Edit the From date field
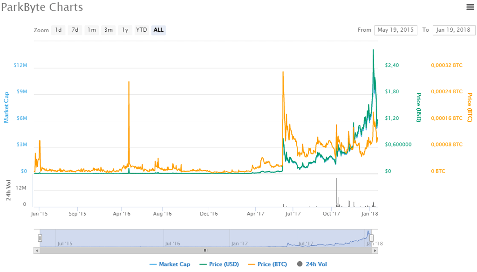The image size is (477, 272). click(395, 30)
